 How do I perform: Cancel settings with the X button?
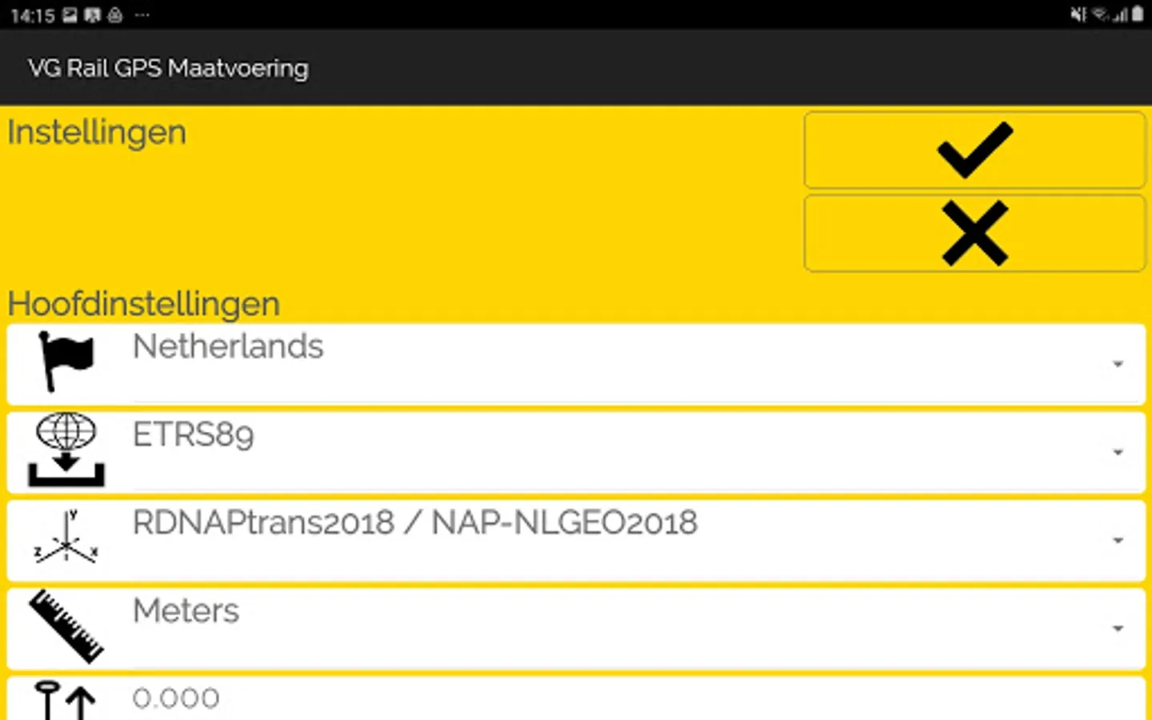[974, 234]
